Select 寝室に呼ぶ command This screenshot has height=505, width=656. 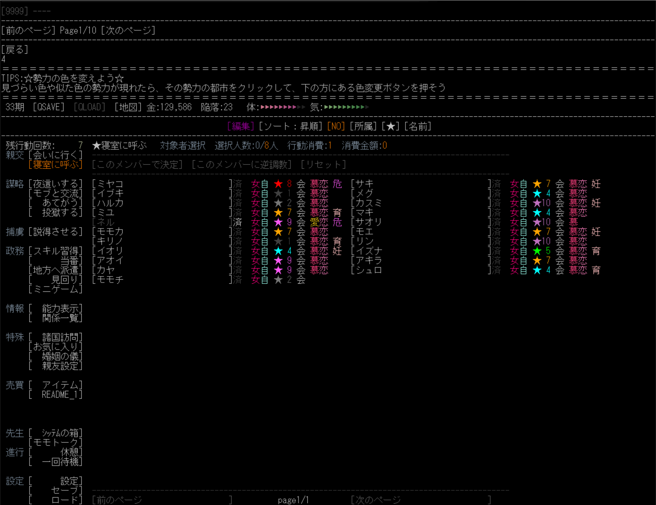pos(56,165)
